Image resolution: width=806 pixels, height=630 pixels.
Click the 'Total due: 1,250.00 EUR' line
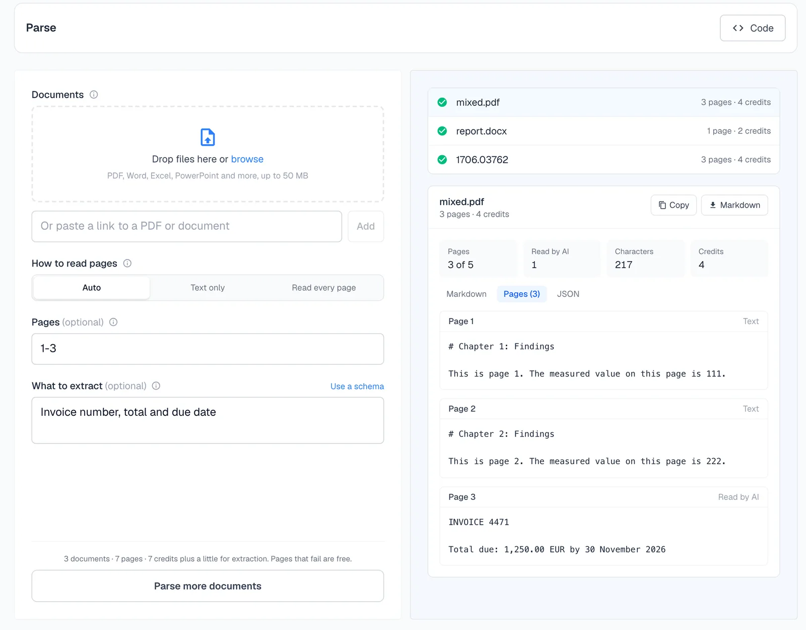(x=557, y=549)
